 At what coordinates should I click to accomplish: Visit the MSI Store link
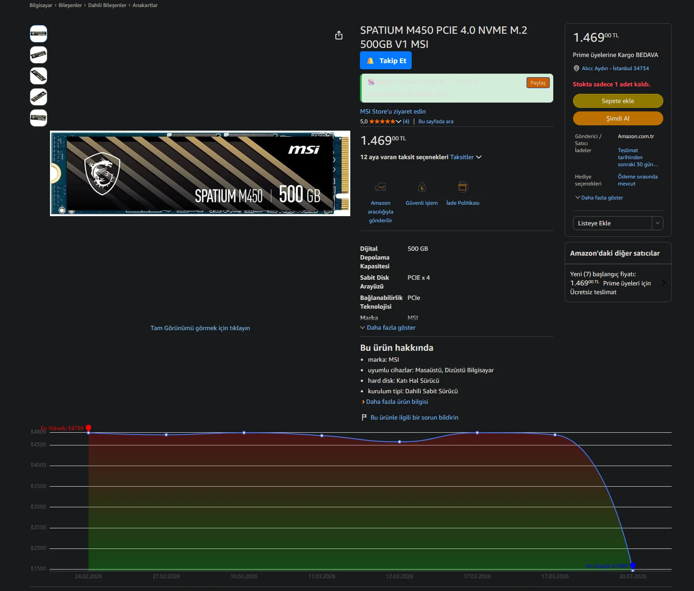pos(393,111)
